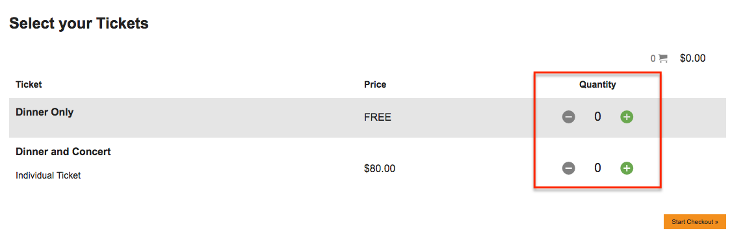Click the Ticket column header
The width and height of the screenshot is (732, 237).
pyautogui.click(x=29, y=84)
